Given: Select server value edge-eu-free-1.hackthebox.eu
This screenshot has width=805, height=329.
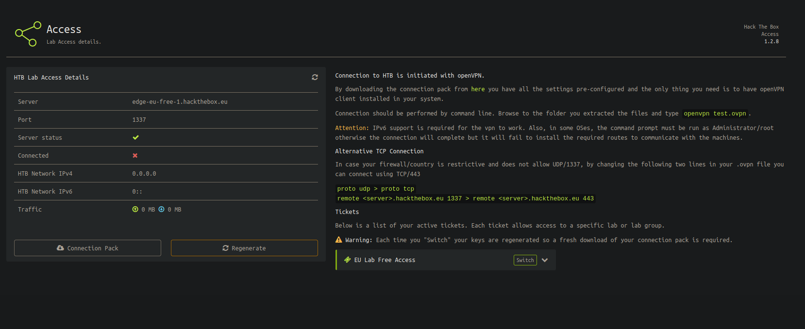Looking at the screenshot, I should (x=180, y=102).
